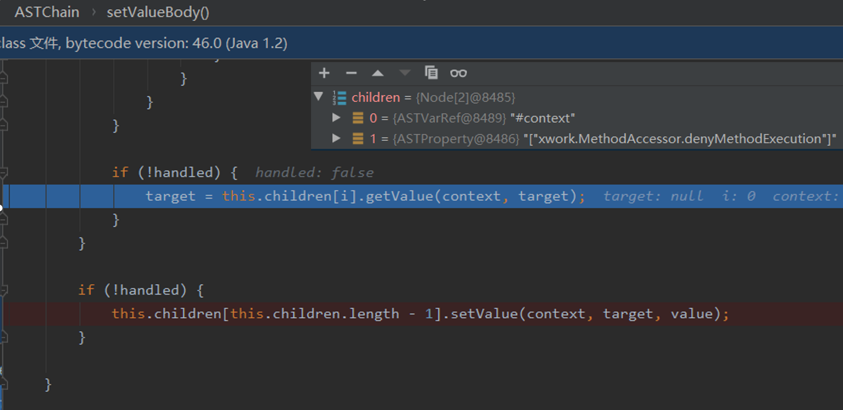
Task: Move watch down with the down arrow
Action: [x=404, y=73]
